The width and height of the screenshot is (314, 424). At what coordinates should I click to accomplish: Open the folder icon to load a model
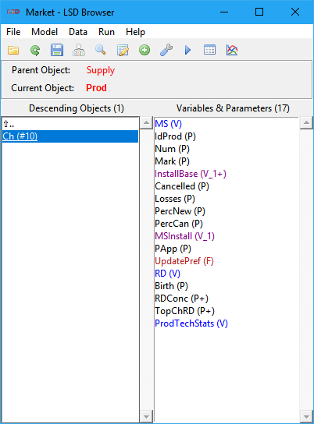tap(13, 51)
